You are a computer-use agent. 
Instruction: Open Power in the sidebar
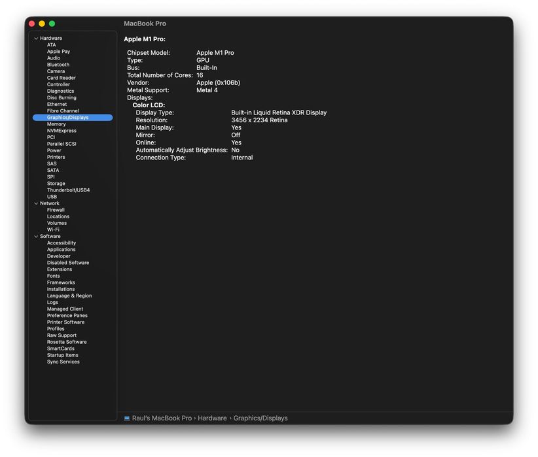click(x=54, y=150)
